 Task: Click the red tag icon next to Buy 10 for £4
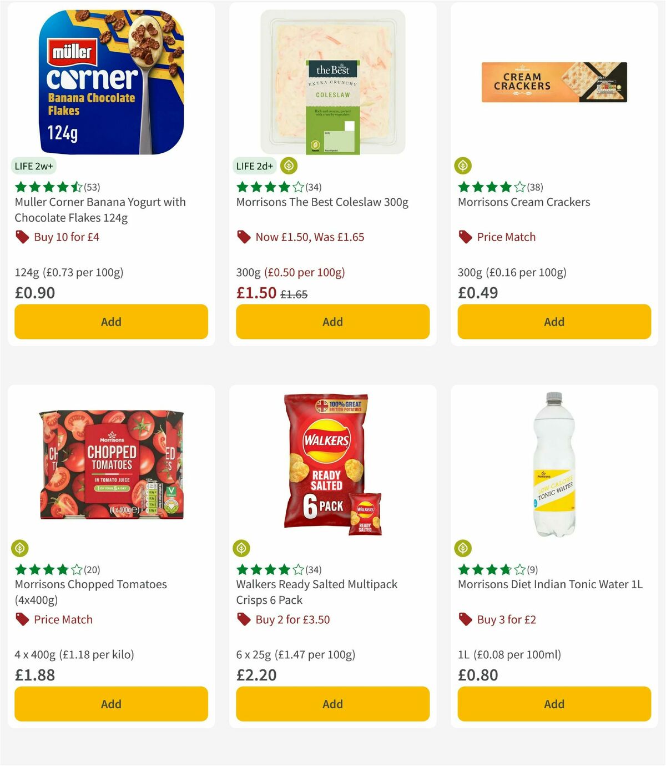[x=22, y=237]
